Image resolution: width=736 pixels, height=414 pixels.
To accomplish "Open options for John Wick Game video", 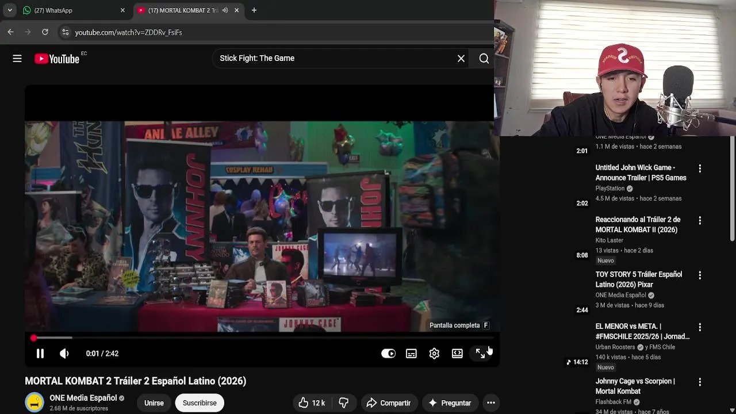I will pyautogui.click(x=700, y=168).
